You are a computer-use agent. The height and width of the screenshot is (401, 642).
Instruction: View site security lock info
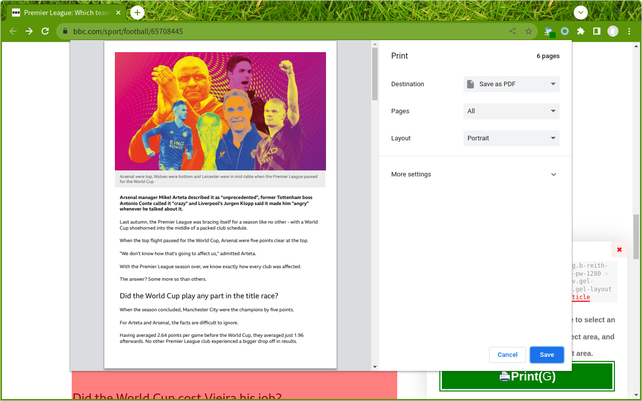click(65, 31)
